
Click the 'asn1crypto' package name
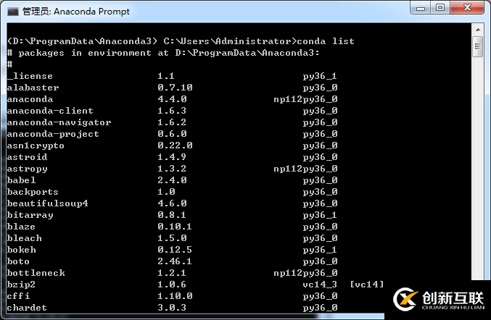[x=36, y=146]
